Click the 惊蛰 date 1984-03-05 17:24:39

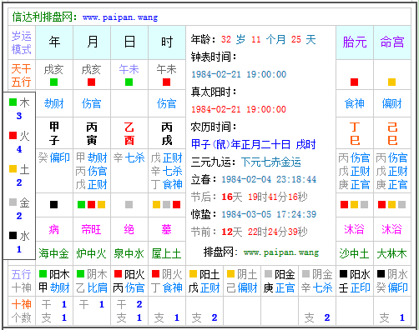[x=269, y=214]
